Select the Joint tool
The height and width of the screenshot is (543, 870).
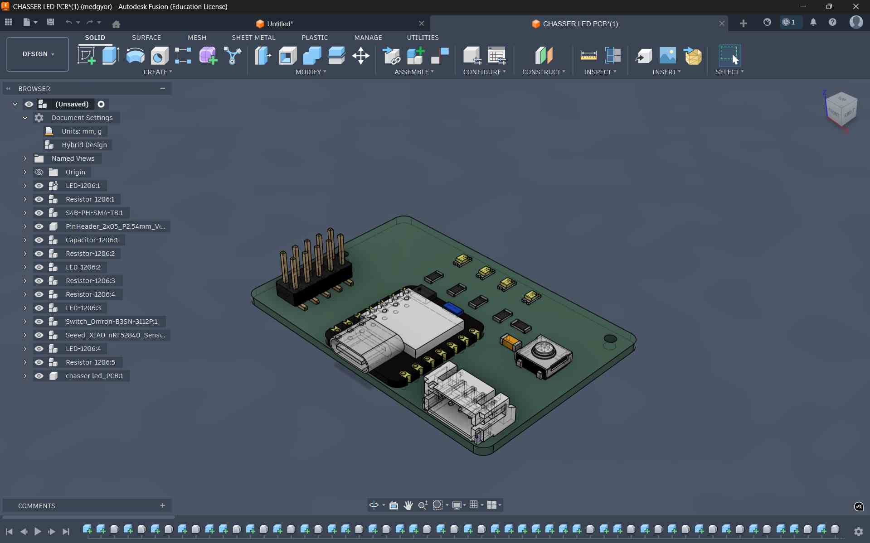point(440,56)
